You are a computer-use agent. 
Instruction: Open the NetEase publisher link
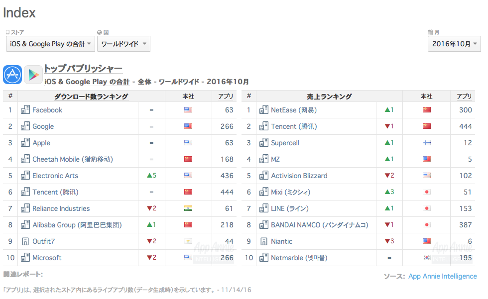point(294,110)
